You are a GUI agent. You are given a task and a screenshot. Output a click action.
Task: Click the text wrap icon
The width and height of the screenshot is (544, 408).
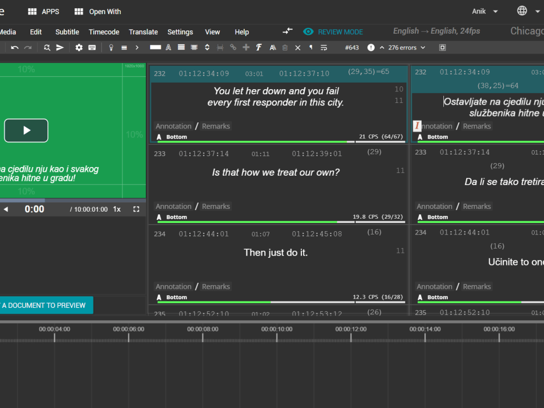(324, 47)
